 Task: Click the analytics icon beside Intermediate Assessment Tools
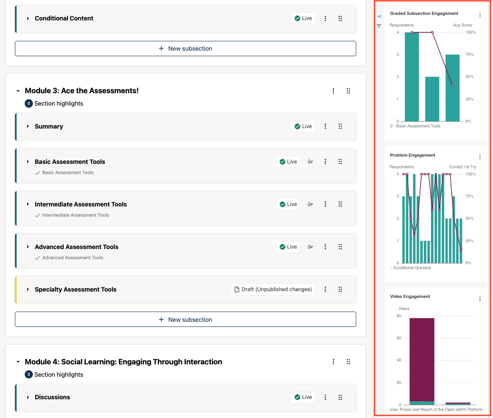pyautogui.click(x=310, y=204)
